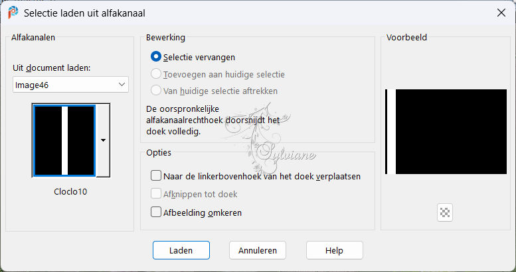Click the Cloclo10 channel name label

(70, 192)
